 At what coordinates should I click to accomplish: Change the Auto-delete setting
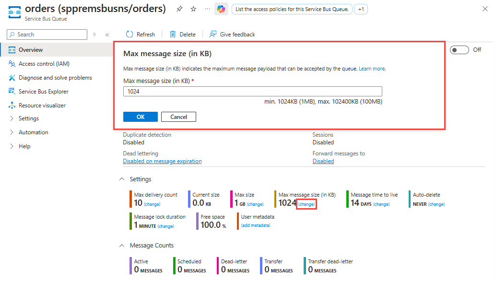[x=436, y=204]
